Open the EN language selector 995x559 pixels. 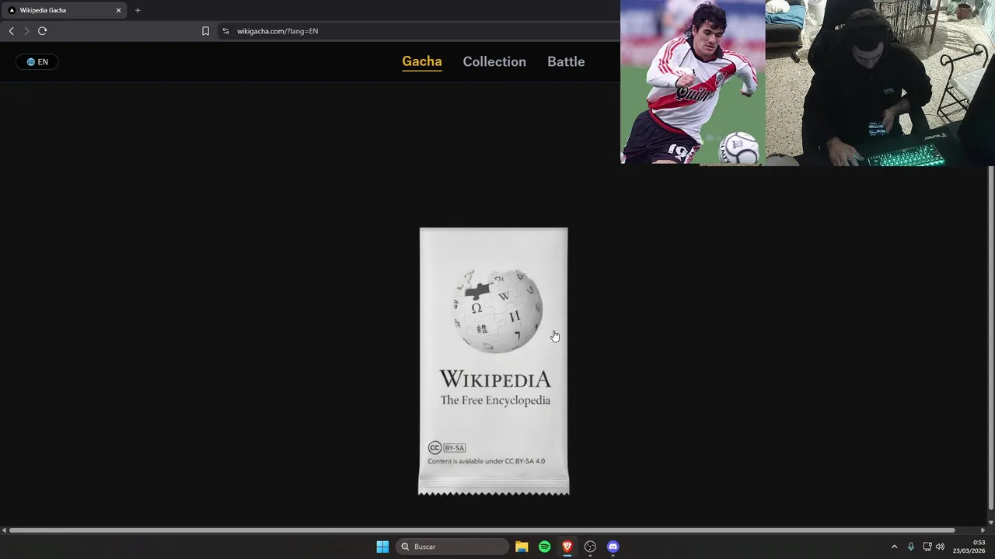click(37, 62)
